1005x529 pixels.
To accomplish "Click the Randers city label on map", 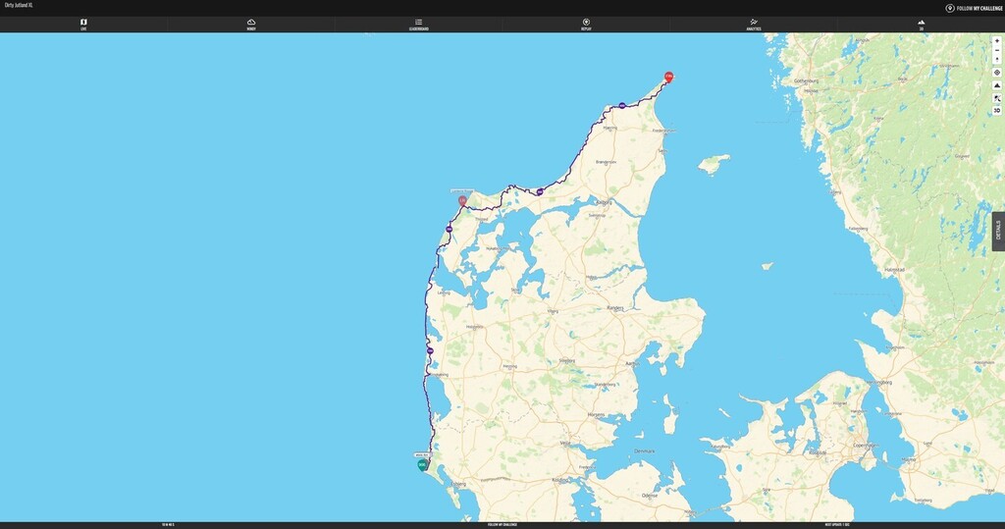I will click(x=615, y=308).
